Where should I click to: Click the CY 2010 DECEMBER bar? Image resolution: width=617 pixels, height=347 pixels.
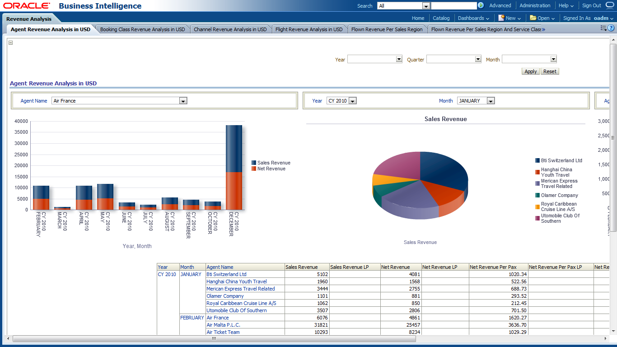tap(234, 167)
